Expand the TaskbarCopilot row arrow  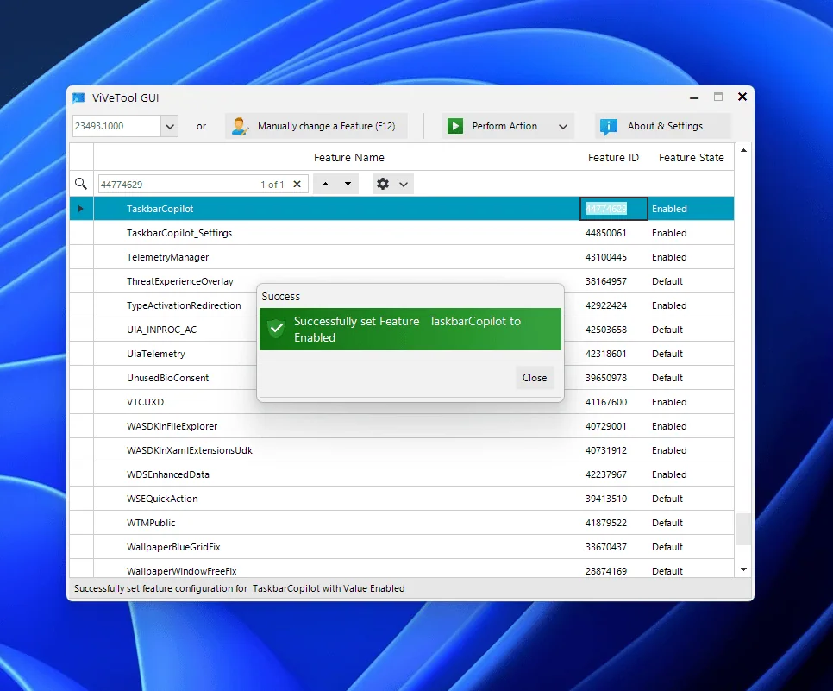(80, 208)
